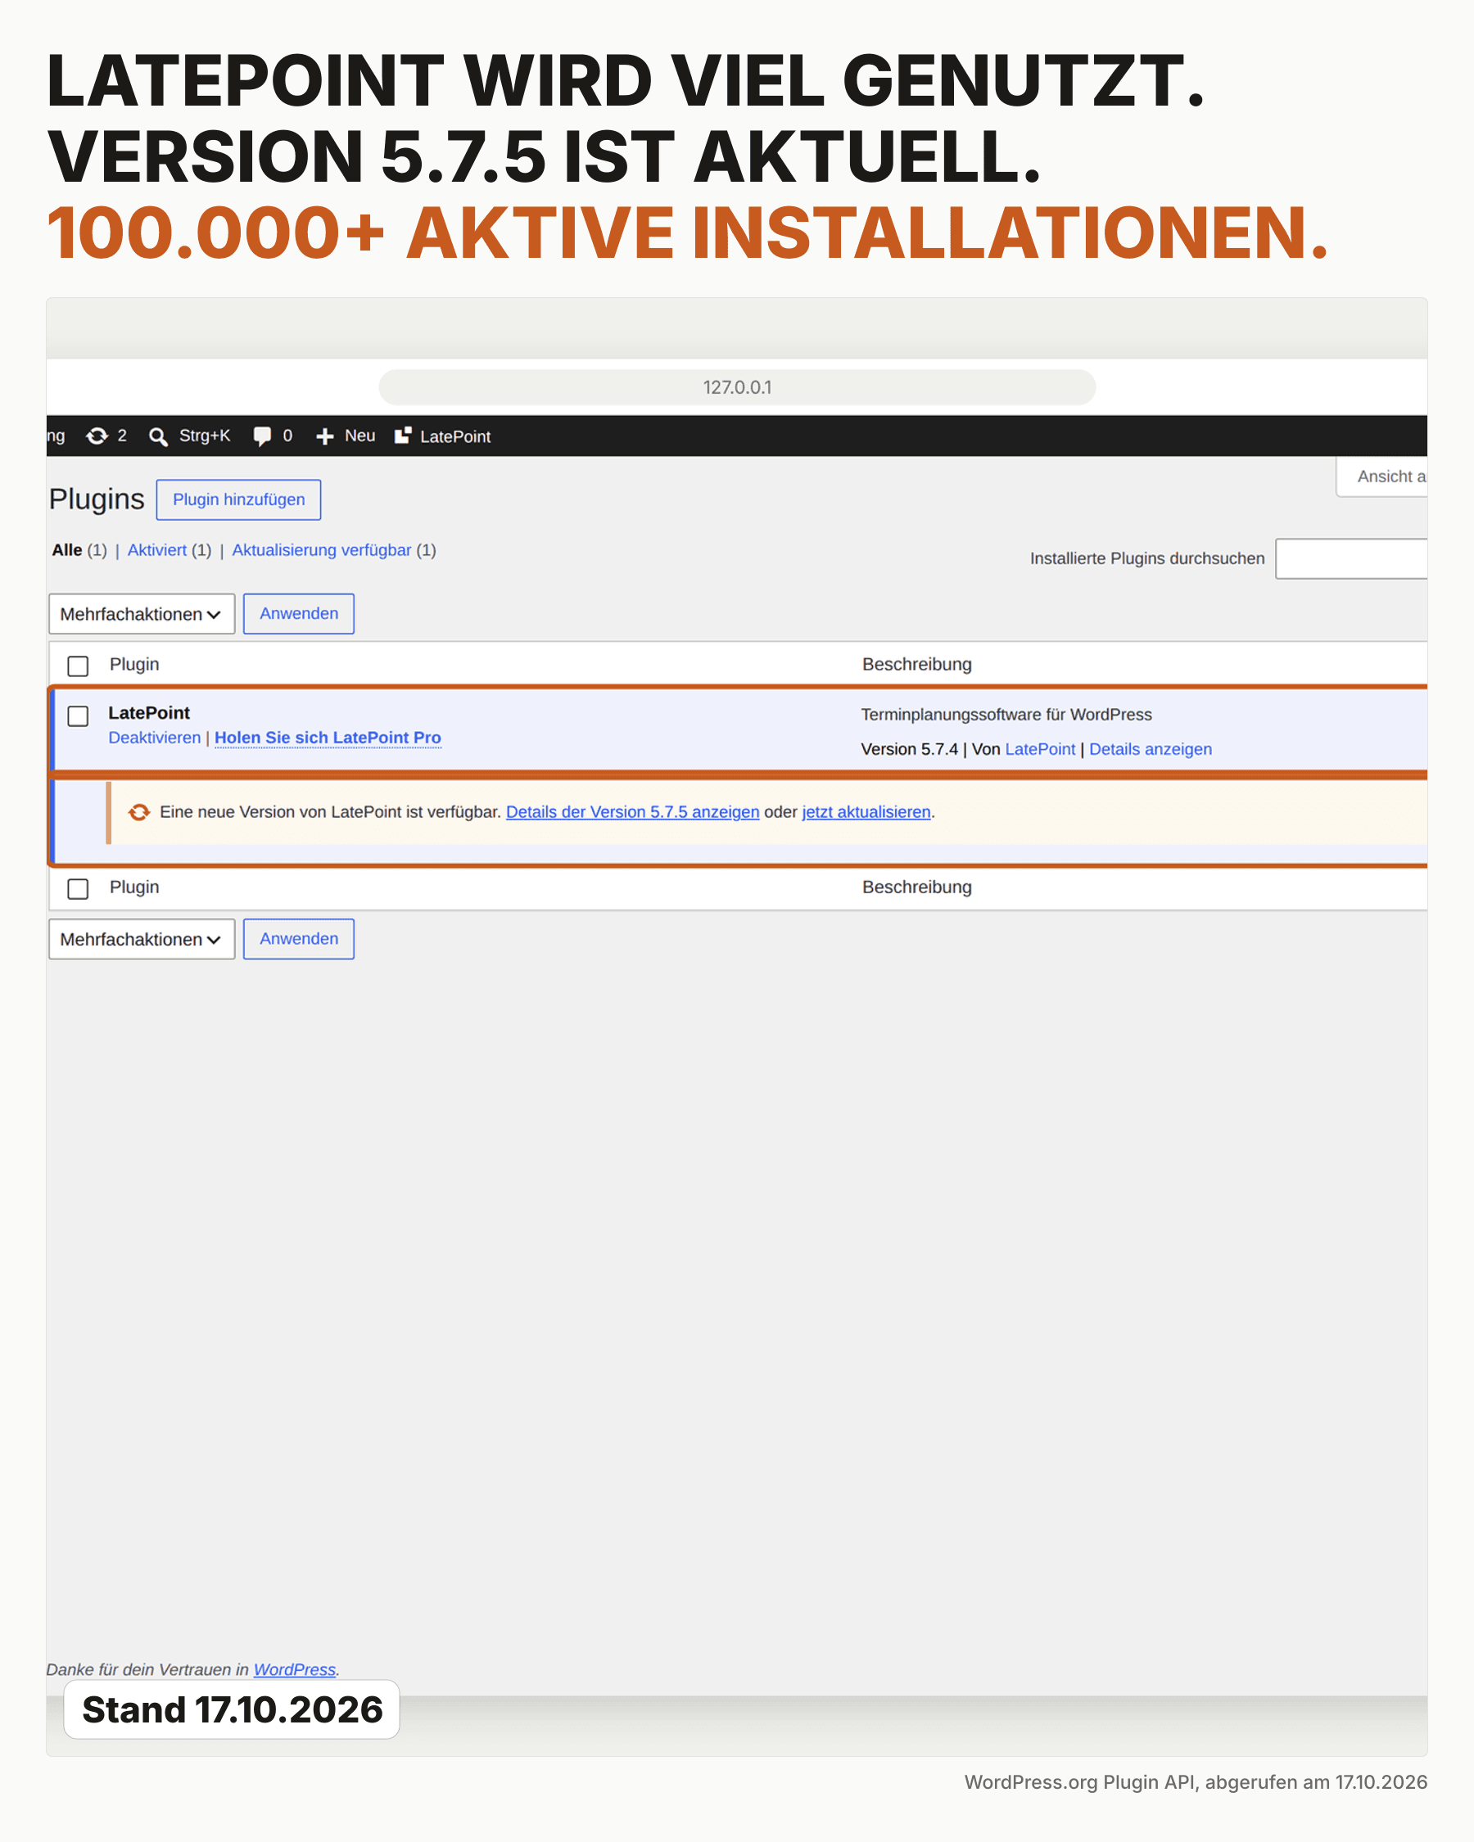The image size is (1474, 1842).
Task: Open Holen Sie sich LatePoint Pro link
Action: [x=328, y=738]
